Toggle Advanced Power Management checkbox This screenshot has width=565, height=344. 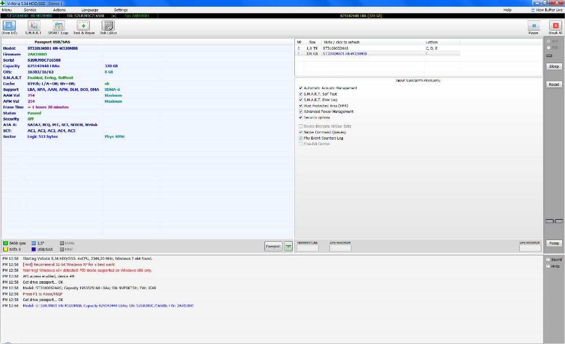click(x=301, y=112)
